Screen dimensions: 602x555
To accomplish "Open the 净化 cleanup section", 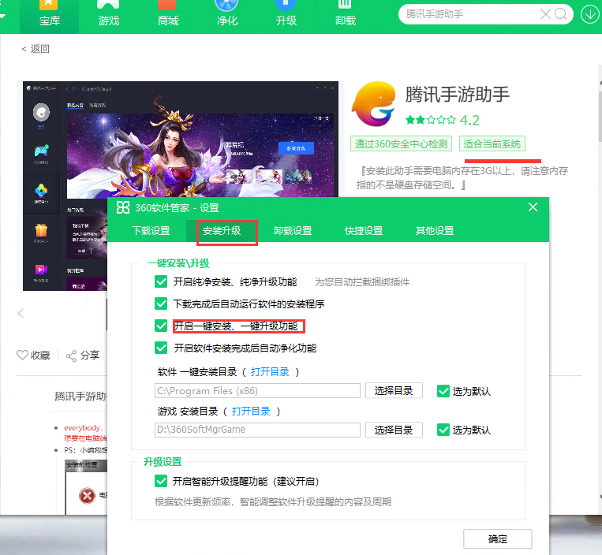I will click(227, 15).
